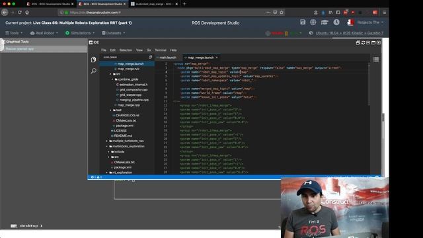Screen dimensions: 423x238
Task: Toggle the browser sidebar icon
Action: tap(338, 13)
